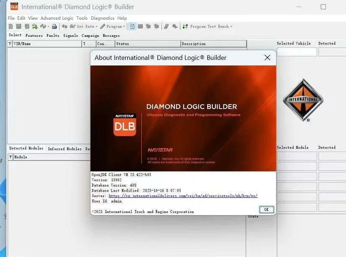This screenshot has width=346, height=257.
Task: Open the Diagnostics report toolbar icon
Action: 133,26
